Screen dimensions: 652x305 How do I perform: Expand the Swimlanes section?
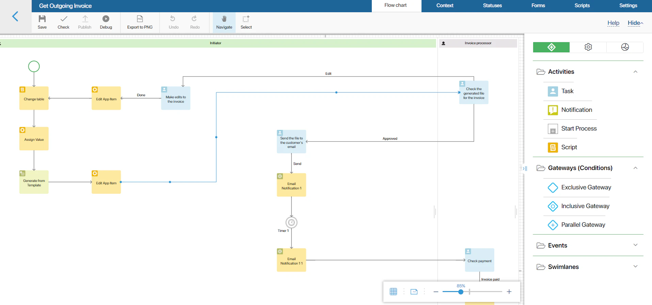[x=635, y=267]
